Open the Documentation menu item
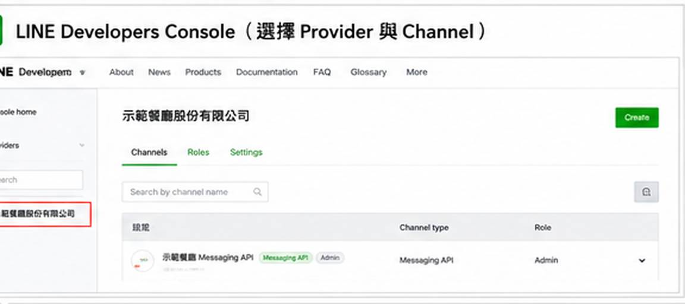The width and height of the screenshot is (685, 304). point(267,72)
